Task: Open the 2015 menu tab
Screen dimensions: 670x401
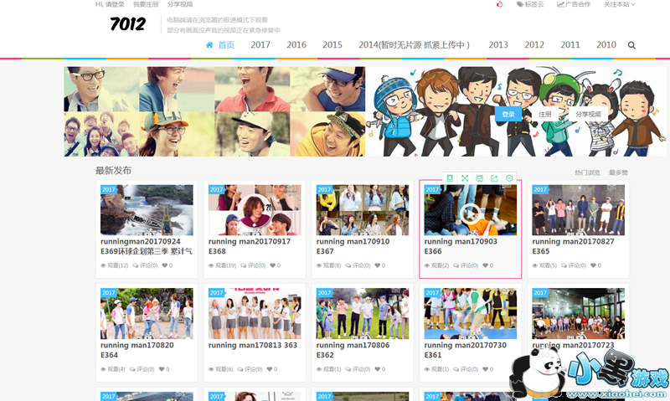Action: pyautogui.click(x=332, y=45)
